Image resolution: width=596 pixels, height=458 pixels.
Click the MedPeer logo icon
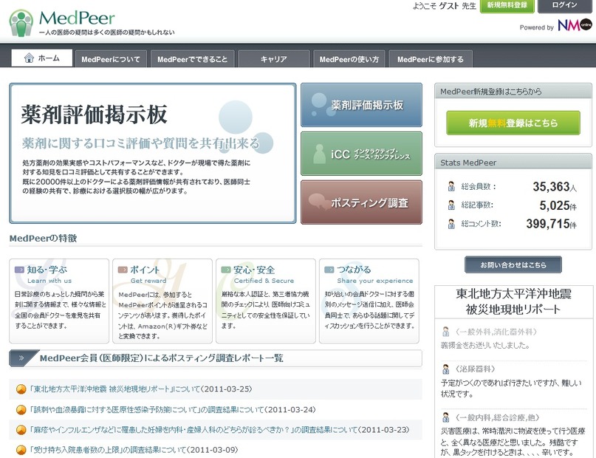point(21,22)
